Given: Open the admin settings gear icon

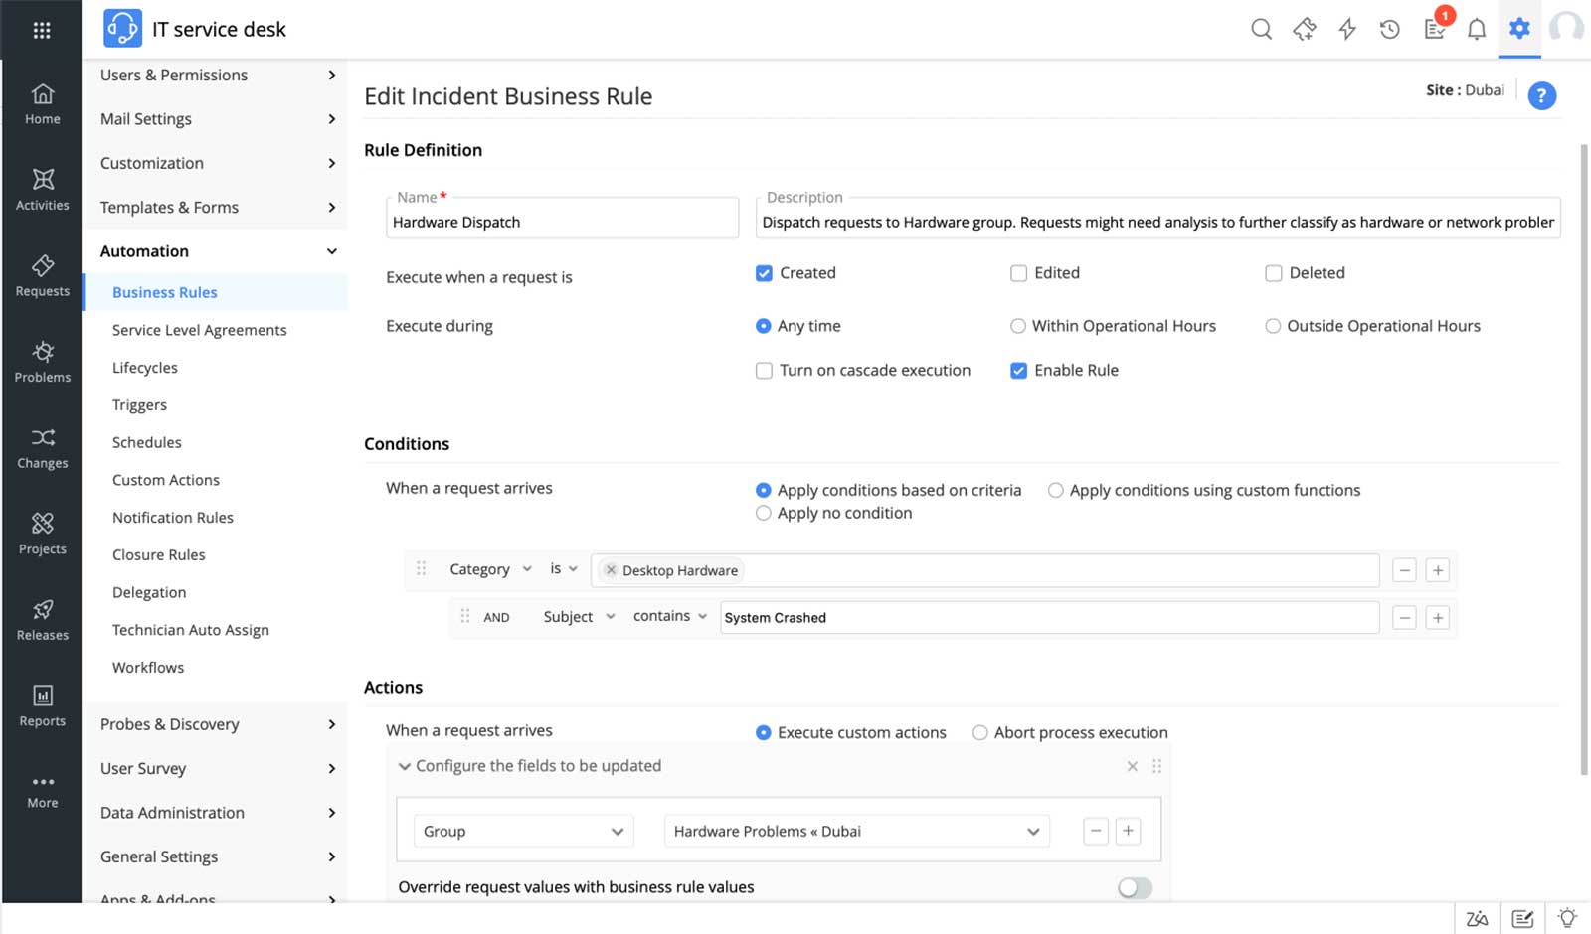Looking at the screenshot, I should (1519, 29).
